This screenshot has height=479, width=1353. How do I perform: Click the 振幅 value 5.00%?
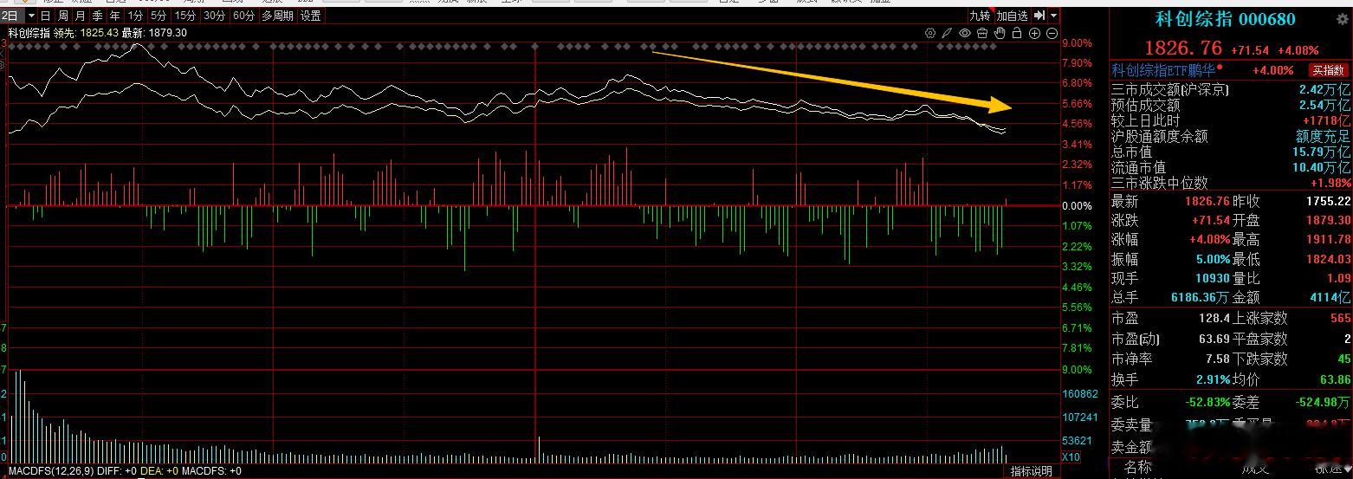(1213, 259)
